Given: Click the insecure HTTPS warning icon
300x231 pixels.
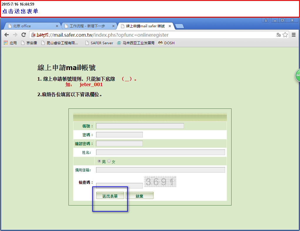Looking at the screenshot, I should coord(33,35).
